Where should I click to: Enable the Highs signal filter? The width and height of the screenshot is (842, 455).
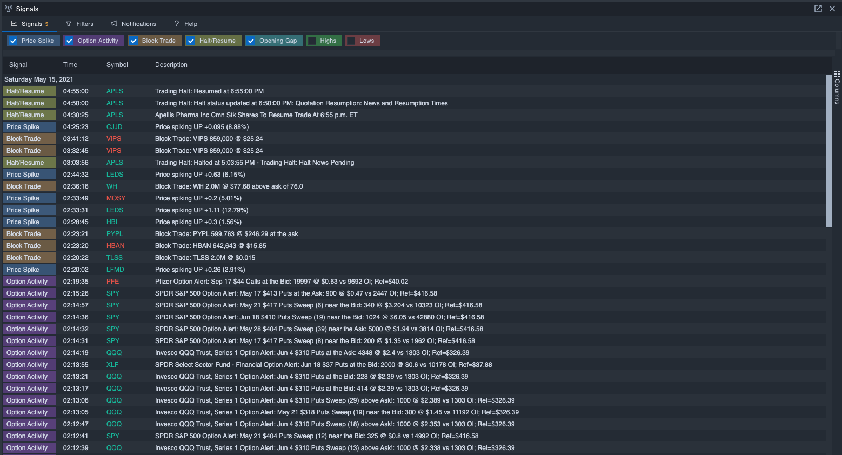313,41
